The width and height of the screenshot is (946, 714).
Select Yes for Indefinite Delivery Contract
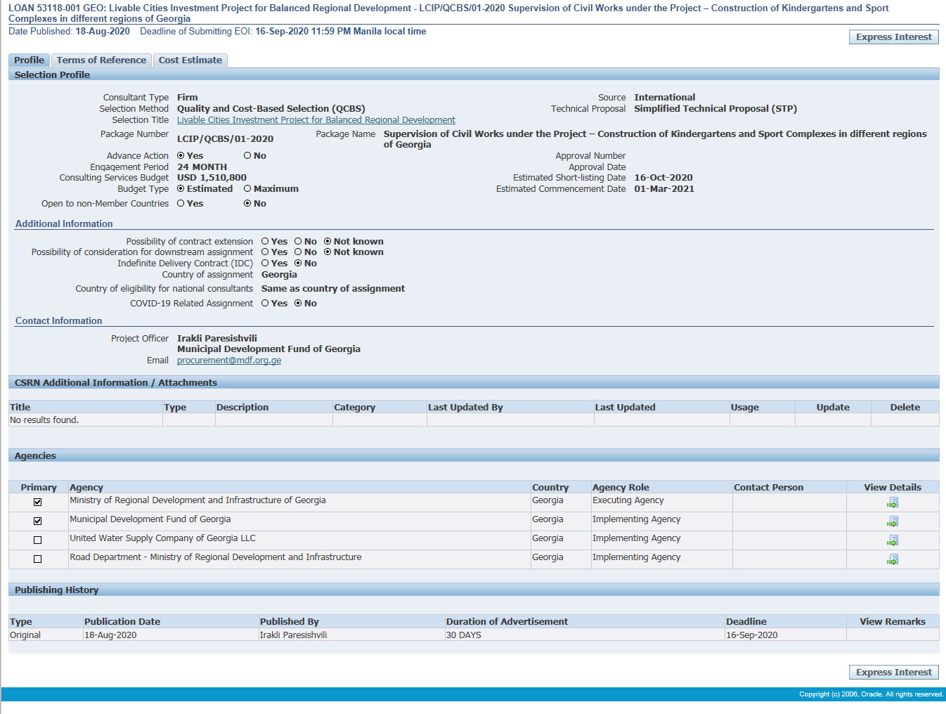pos(265,264)
